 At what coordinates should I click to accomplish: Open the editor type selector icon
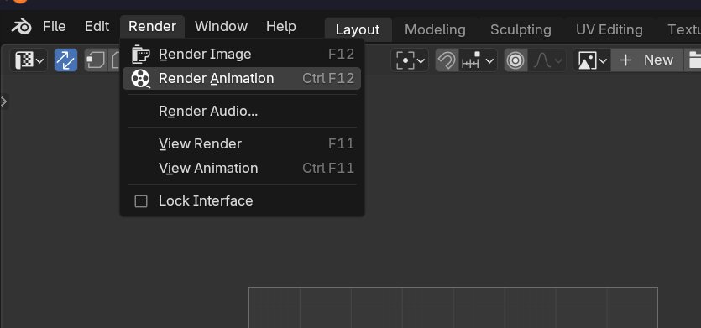[29, 60]
